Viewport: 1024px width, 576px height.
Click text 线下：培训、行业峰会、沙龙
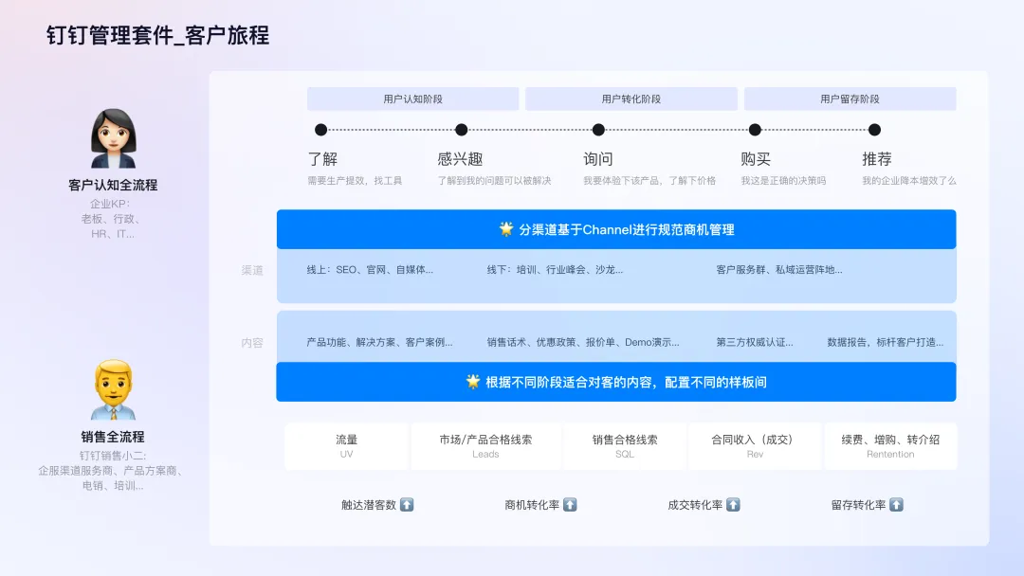pyautogui.click(x=555, y=269)
